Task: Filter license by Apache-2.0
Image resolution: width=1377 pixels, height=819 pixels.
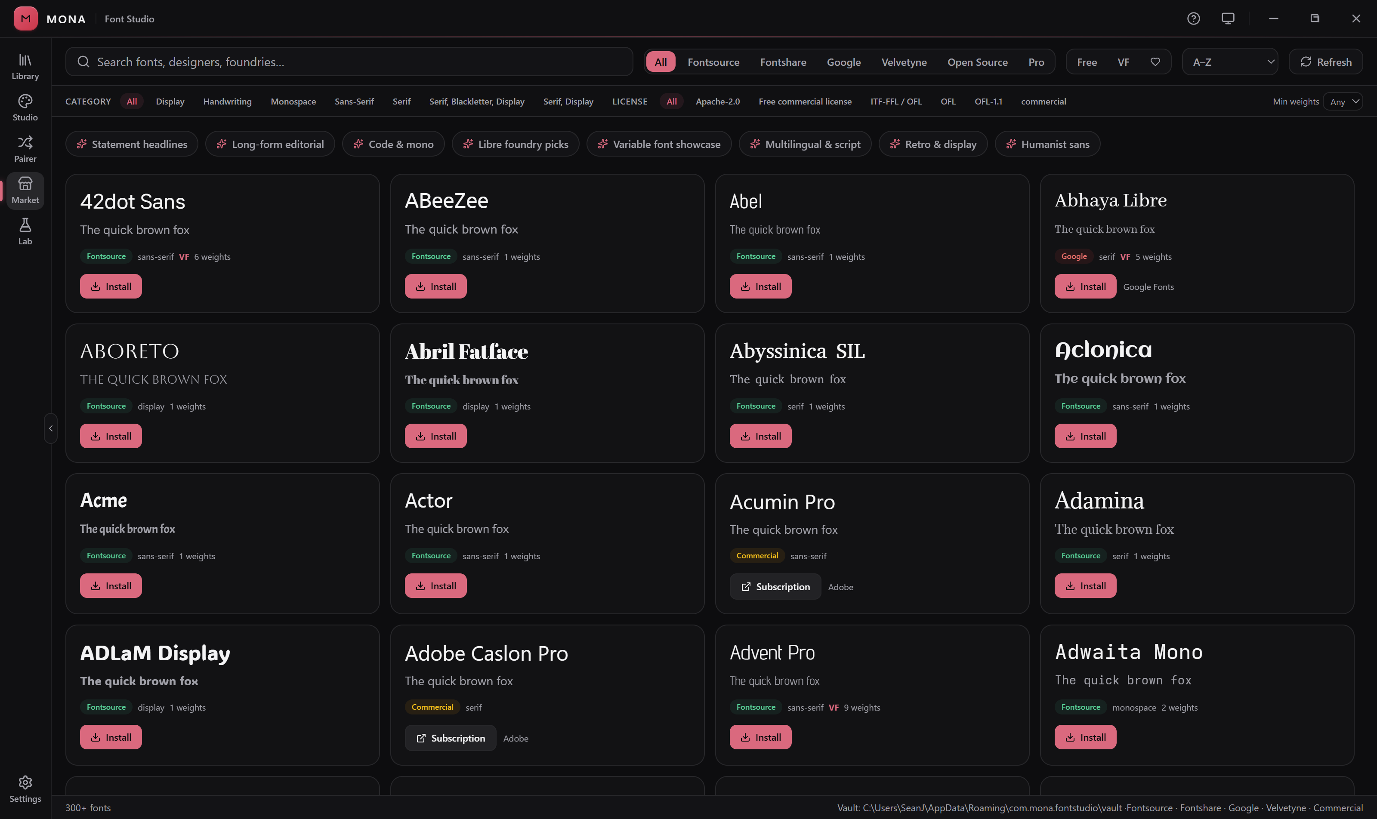Action: click(x=717, y=102)
